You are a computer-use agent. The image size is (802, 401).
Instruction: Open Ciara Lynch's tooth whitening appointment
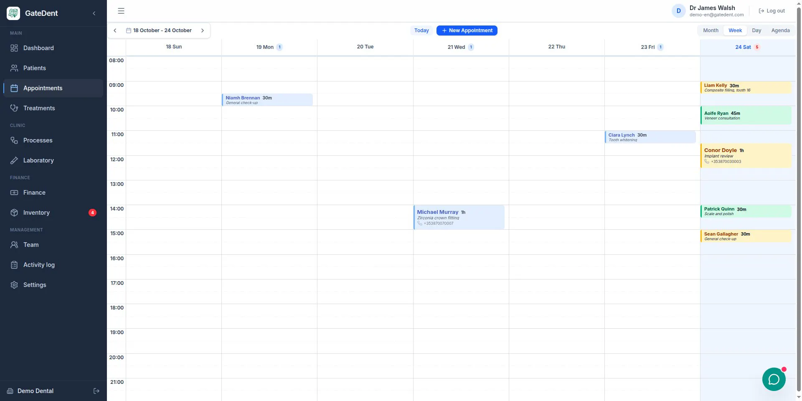pyautogui.click(x=650, y=137)
